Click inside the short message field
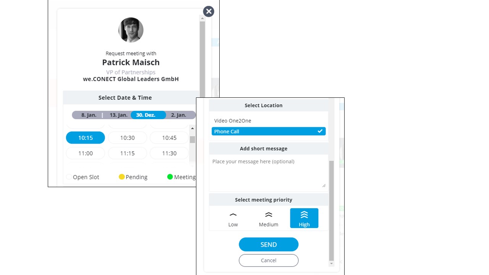The image size is (489, 275). [x=269, y=173]
